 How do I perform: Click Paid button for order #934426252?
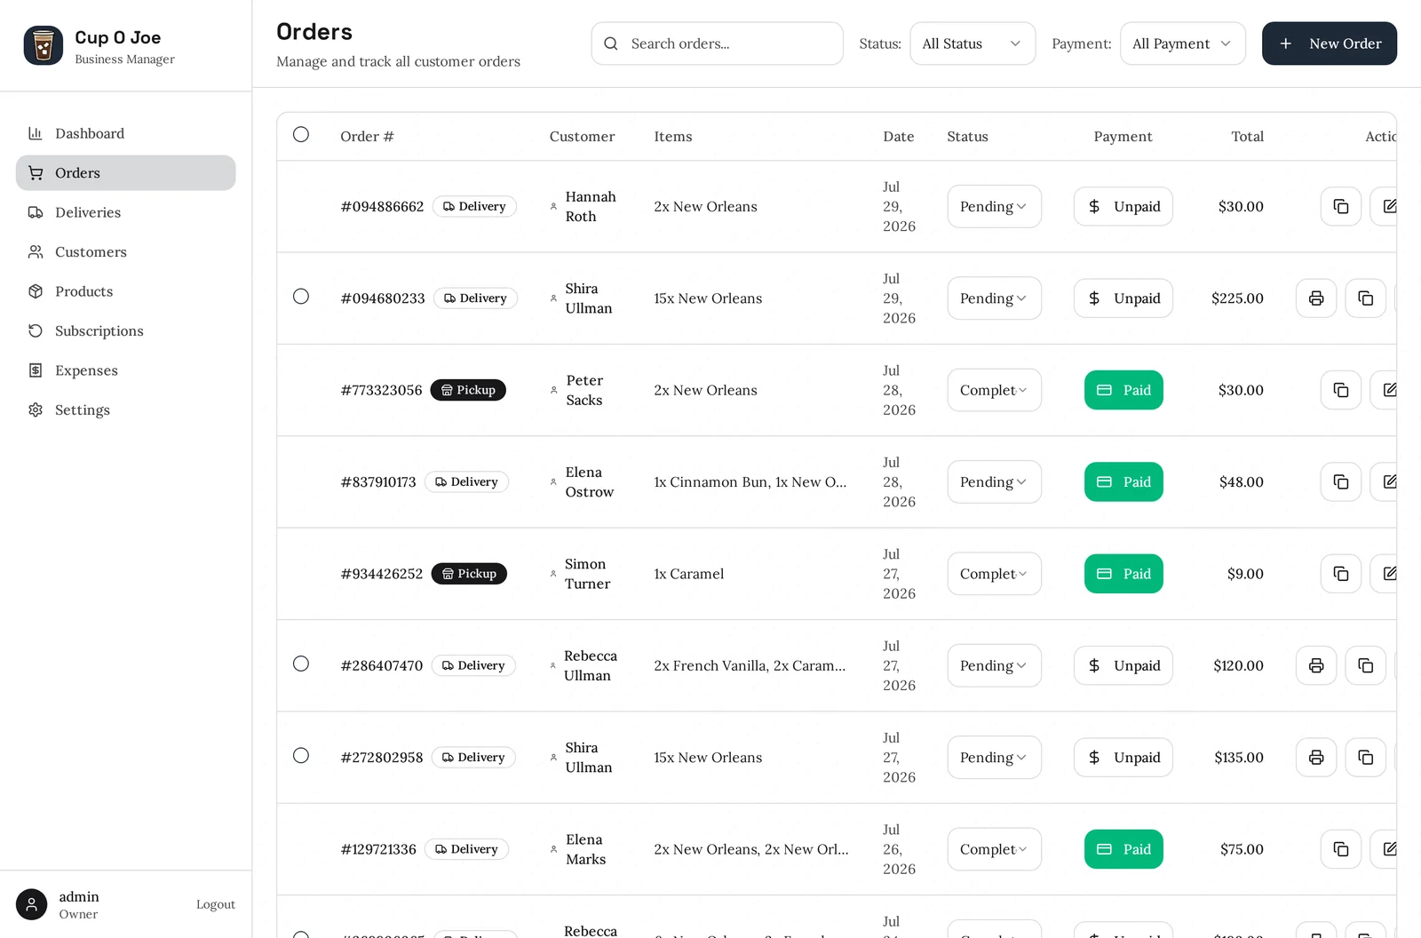pyautogui.click(x=1123, y=574)
